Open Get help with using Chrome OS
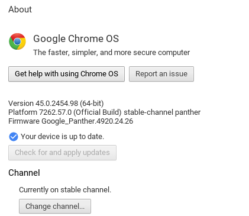This screenshot has width=249, height=216. coord(66,74)
